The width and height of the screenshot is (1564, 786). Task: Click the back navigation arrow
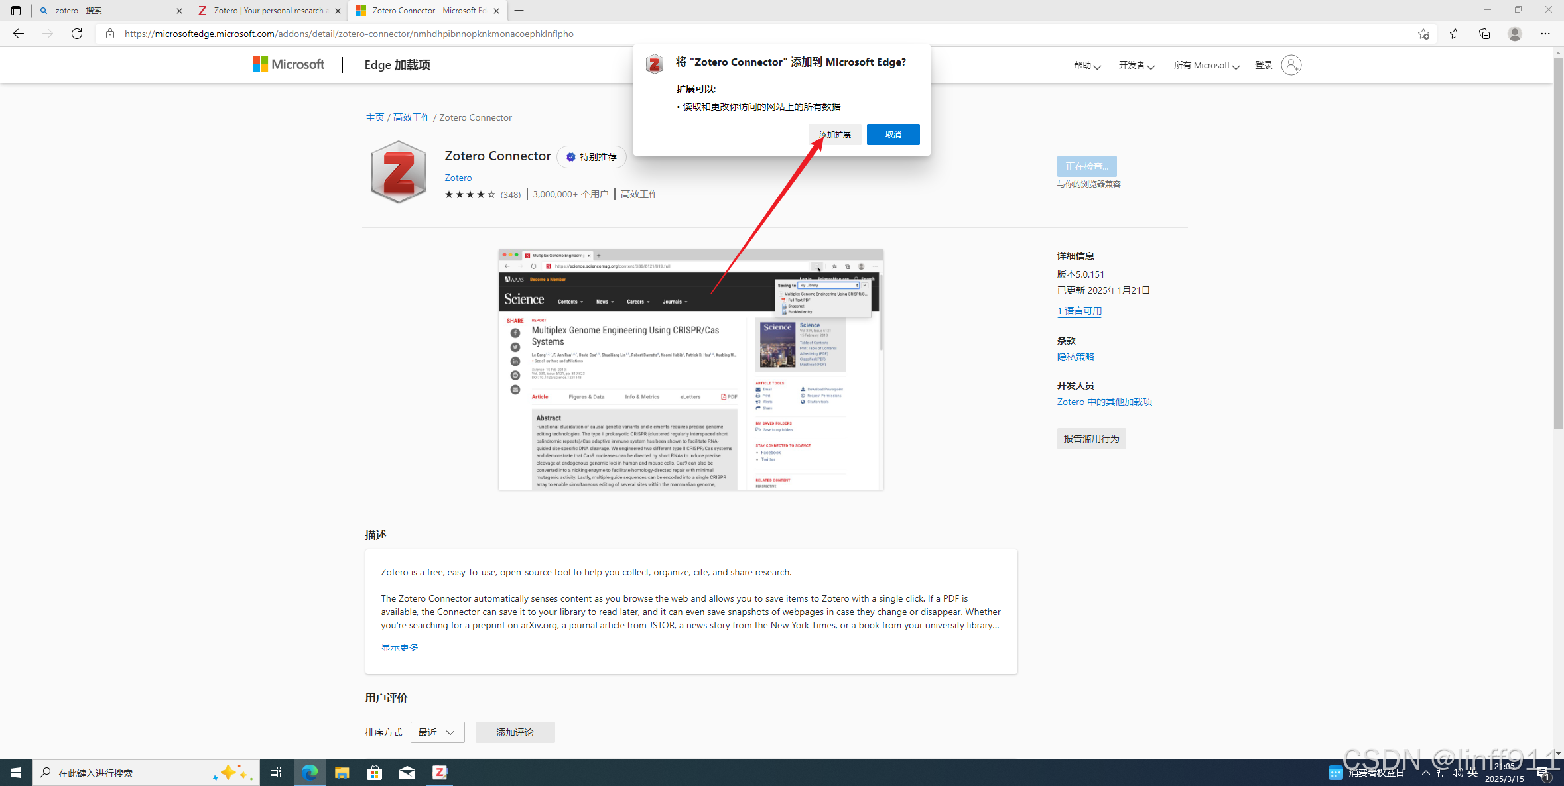(x=19, y=34)
